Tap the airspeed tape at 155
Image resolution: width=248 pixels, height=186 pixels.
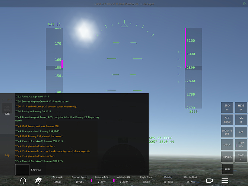point(54,68)
